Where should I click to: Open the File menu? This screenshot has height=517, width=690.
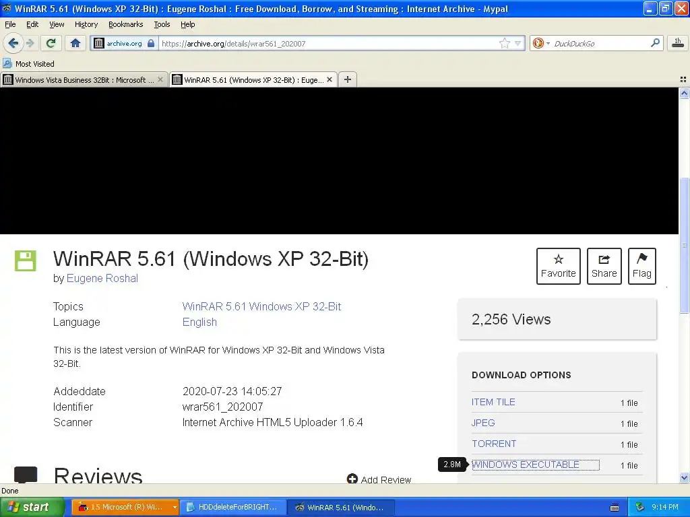(x=10, y=24)
